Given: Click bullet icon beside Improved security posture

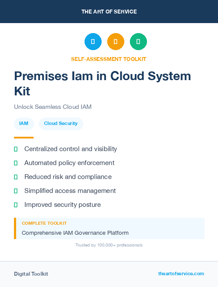Looking at the screenshot, I should tap(16, 205).
